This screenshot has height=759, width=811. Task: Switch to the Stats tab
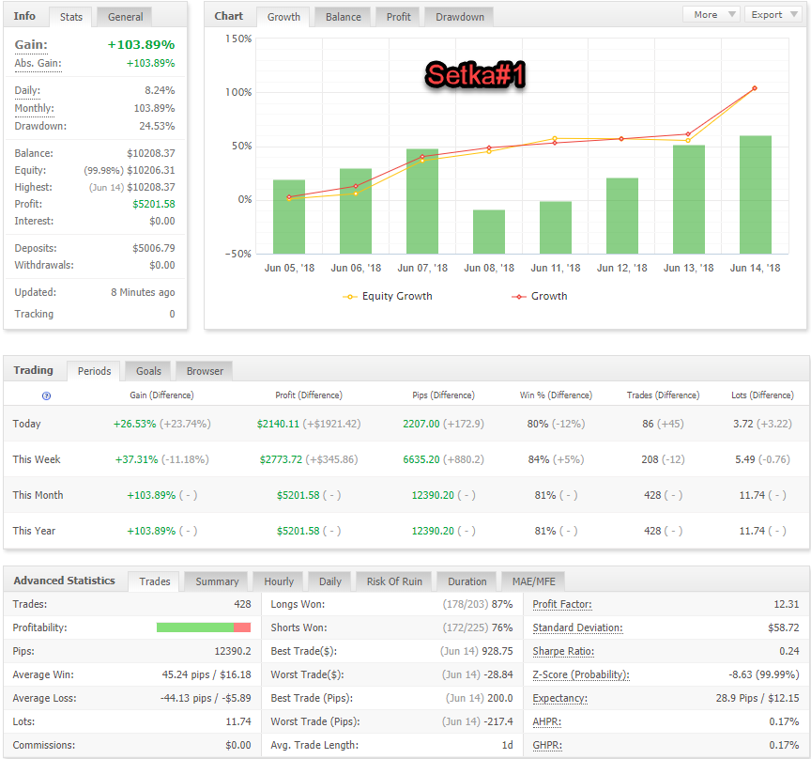click(x=70, y=17)
